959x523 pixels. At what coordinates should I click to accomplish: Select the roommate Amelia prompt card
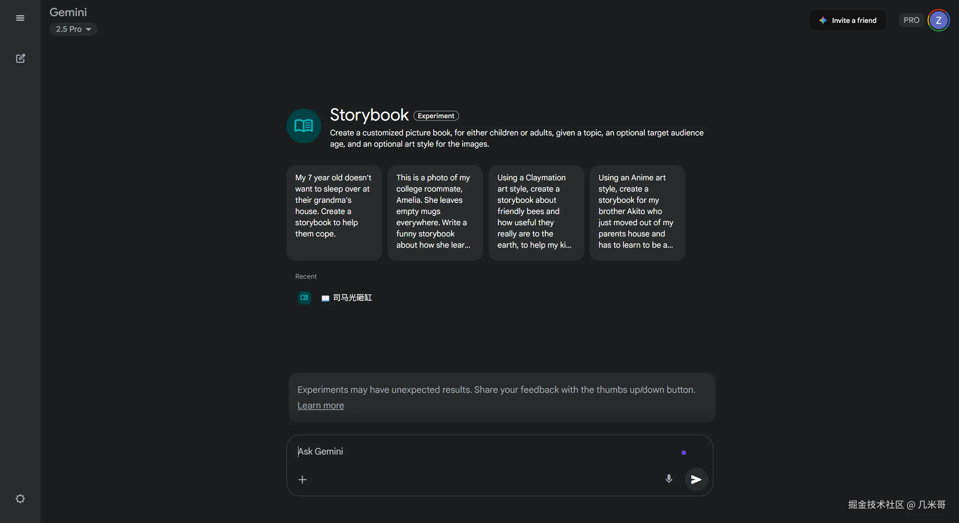(434, 212)
